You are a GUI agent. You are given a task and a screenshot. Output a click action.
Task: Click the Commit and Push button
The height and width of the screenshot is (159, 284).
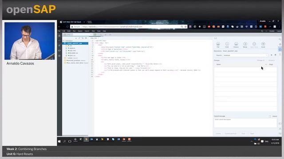tap(231, 133)
